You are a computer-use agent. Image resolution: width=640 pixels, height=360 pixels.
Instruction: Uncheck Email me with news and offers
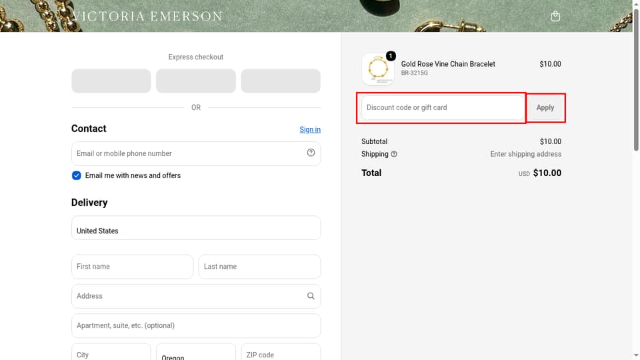[x=76, y=175]
